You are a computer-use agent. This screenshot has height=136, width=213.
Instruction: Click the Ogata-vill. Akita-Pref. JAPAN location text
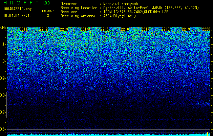tap(151, 8)
